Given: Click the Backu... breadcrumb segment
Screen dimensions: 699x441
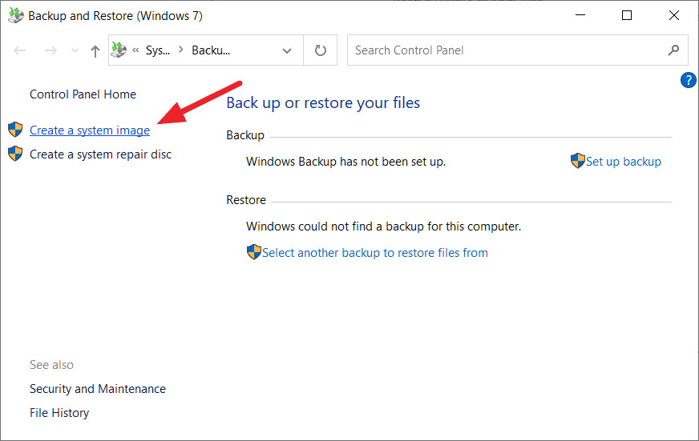Looking at the screenshot, I should tap(211, 50).
